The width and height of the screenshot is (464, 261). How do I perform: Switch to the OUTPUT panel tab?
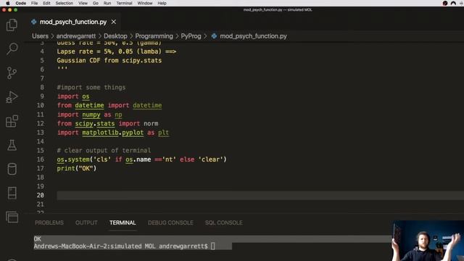click(x=86, y=223)
